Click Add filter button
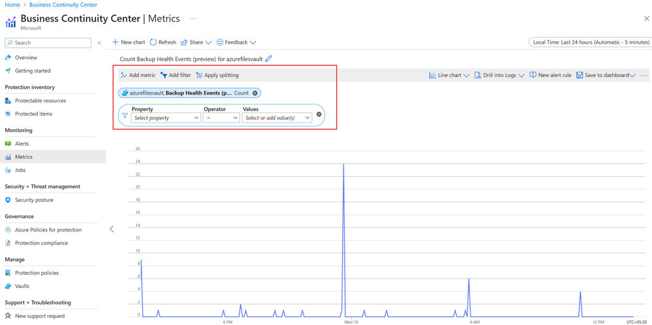This screenshot has width=652, height=325. click(x=176, y=75)
